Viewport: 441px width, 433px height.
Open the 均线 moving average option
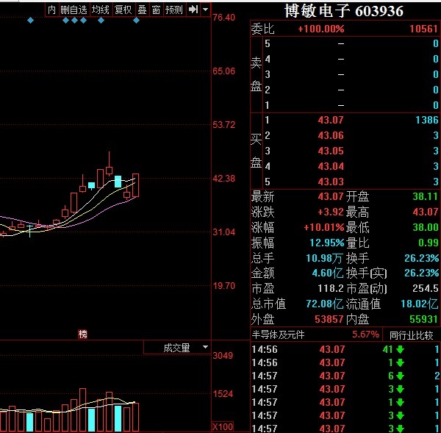click(101, 10)
